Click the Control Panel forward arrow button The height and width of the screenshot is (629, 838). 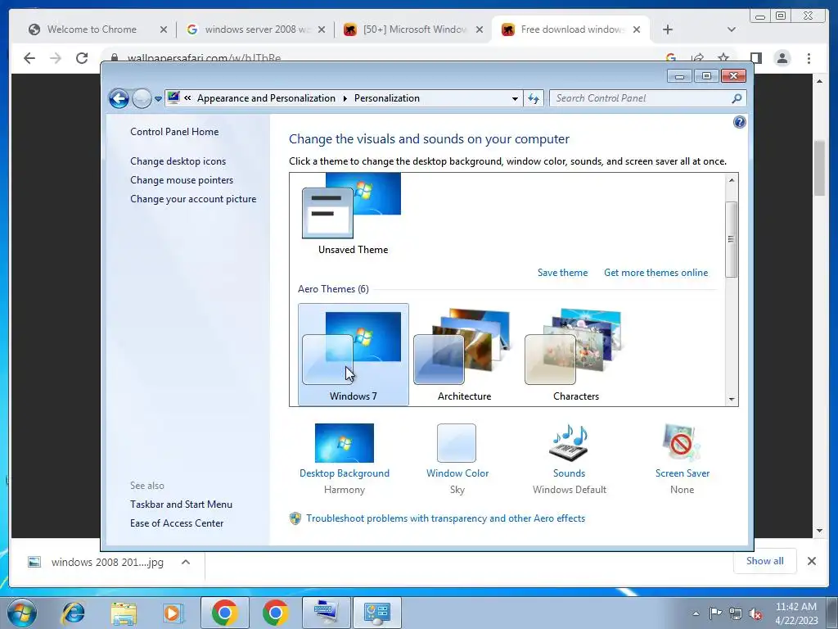coord(142,98)
